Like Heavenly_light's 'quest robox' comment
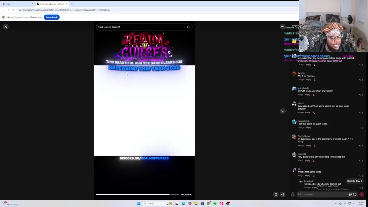 click(361, 128)
